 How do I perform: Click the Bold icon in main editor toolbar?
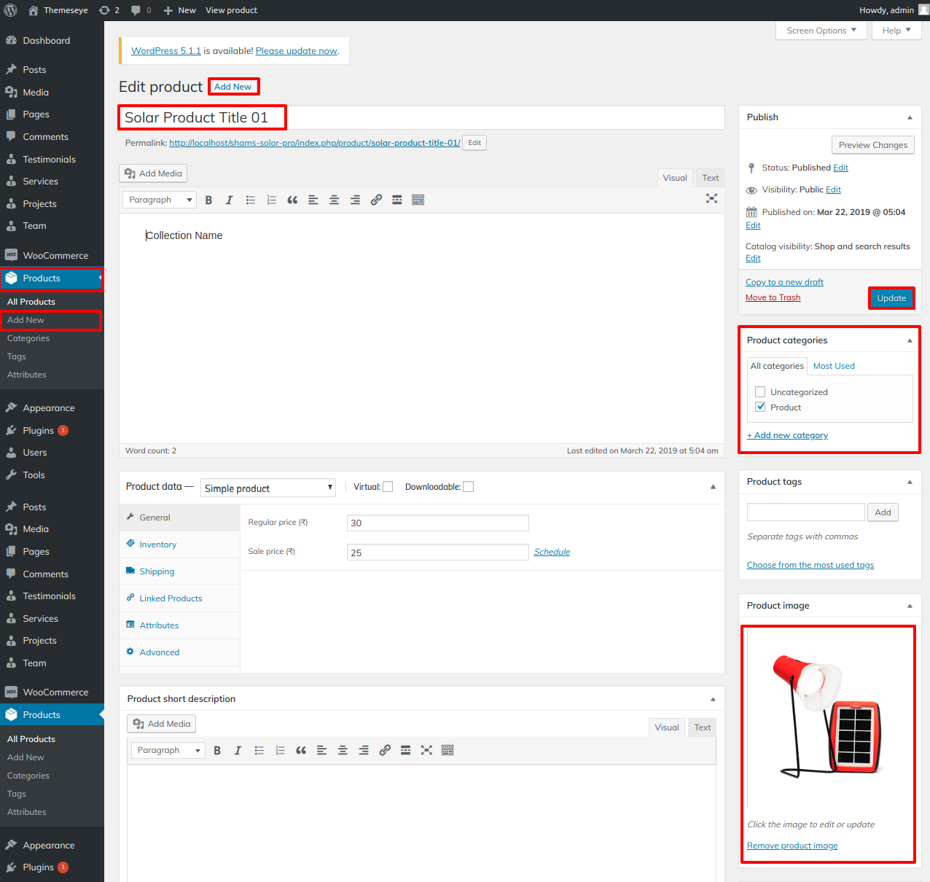click(208, 200)
